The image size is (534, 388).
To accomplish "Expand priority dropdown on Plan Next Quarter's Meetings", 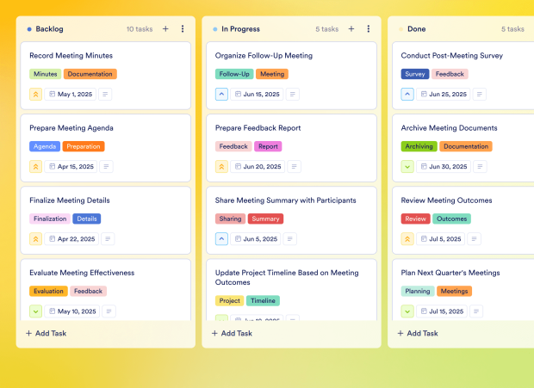I will pyautogui.click(x=407, y=311).
